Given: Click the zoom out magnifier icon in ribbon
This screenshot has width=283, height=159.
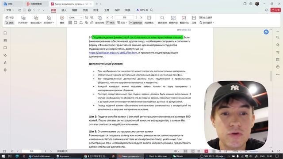Looking at the screenshot, I should [x=87, y=18].
